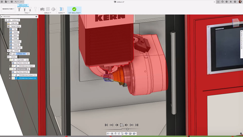Click the Pan hand icon in navigation bar

tap(115, 134)
